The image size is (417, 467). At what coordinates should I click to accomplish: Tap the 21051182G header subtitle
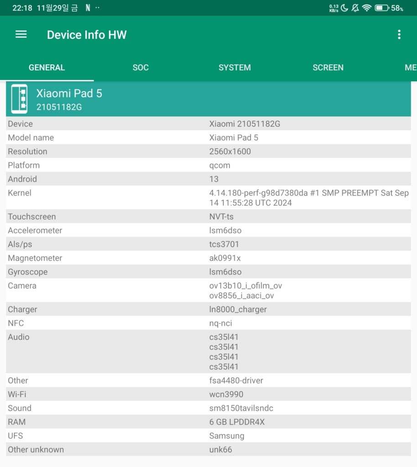(x=59, y=107)
